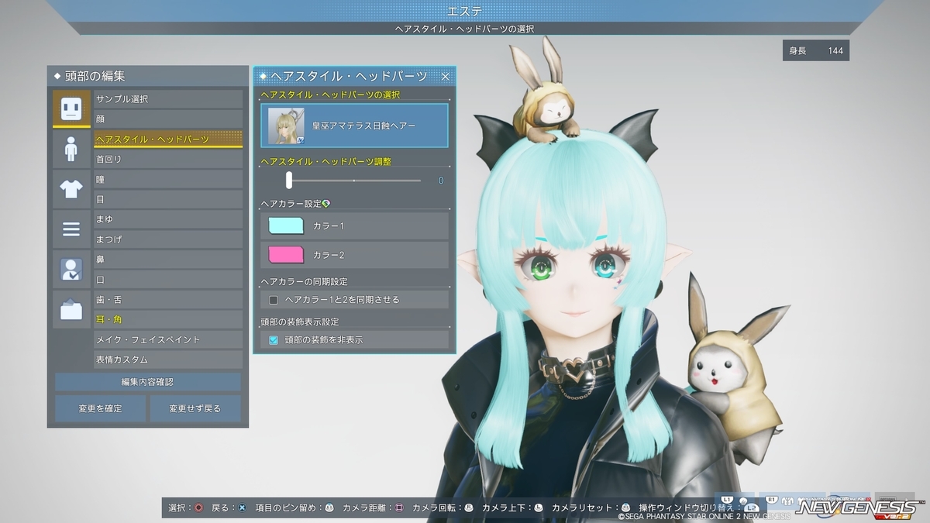Click the circle button icon next to 選択
This screenshot has height=523, width=930.
pyautogui.click(x=199, y=508)
